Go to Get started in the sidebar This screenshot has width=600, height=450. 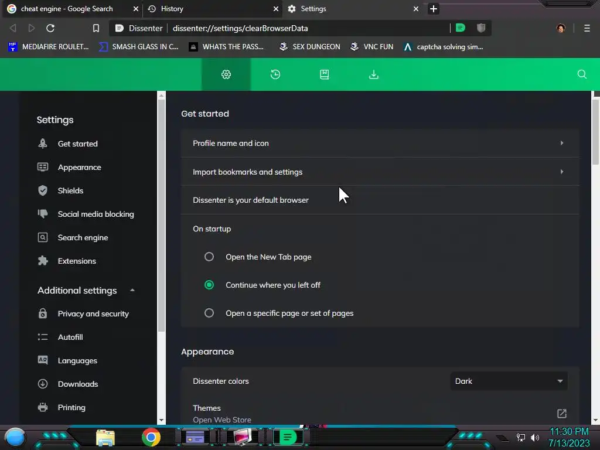tap(78, 144)
